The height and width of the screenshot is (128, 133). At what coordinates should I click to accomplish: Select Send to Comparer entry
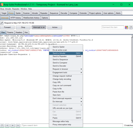pyautogui.click(x=66, y=63)
